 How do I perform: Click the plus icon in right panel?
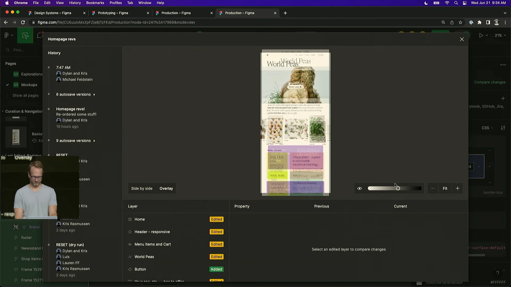(503, 99)
